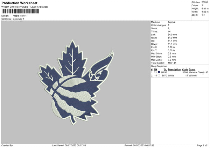Click the width value '4.25 in'
Screen dimensions: 210x148
click(x=205, y=12)
